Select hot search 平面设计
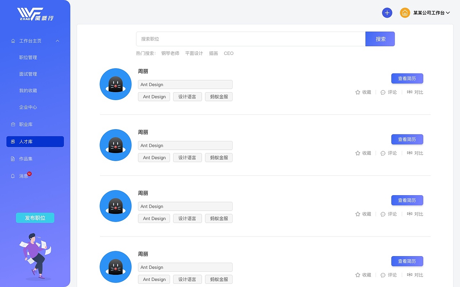 (x=194, y=53)
